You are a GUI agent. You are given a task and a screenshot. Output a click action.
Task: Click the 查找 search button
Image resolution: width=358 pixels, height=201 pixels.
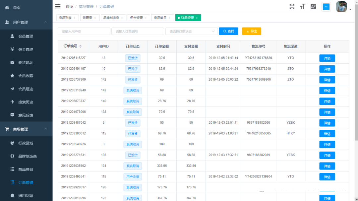coord(228,31)
